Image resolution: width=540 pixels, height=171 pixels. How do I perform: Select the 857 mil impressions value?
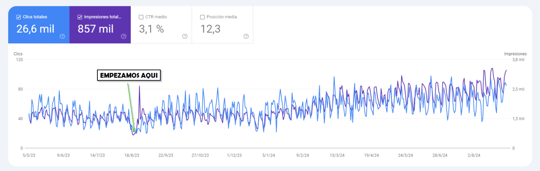coord(96,29)
